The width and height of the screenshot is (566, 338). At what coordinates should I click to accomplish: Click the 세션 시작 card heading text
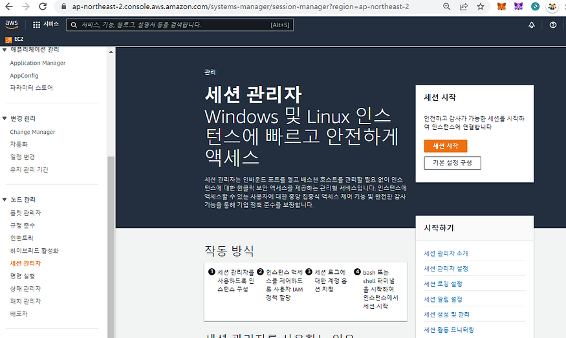coord(440,98)
